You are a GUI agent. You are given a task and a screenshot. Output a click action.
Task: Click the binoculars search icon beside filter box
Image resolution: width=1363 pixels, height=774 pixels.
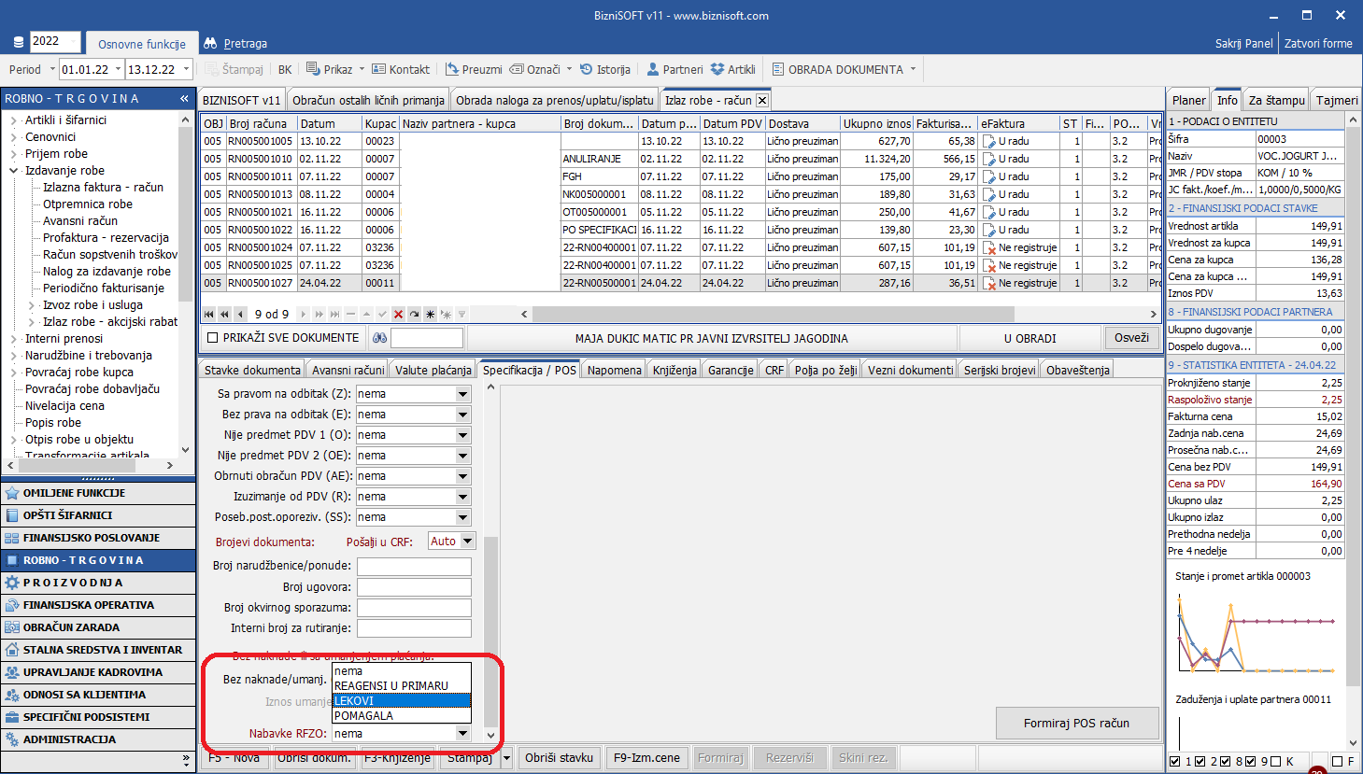click(379, 338)
